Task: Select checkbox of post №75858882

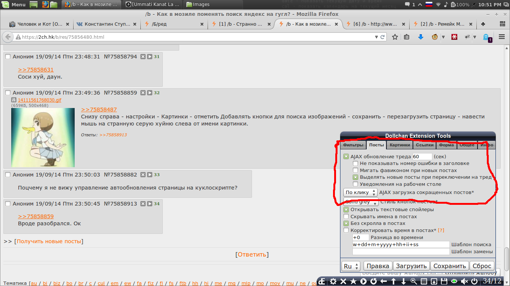Action: point(8,175)
